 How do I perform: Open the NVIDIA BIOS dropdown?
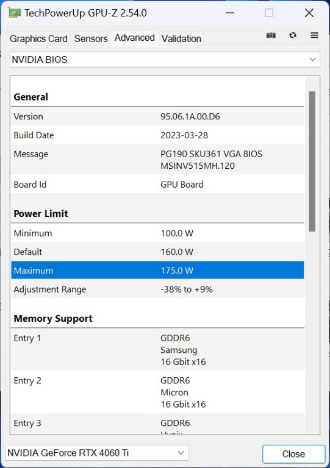click(x=165, y=59)
